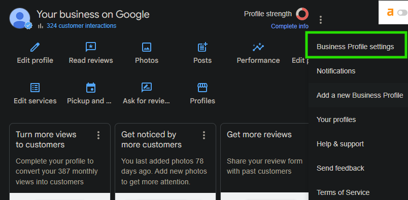Click the truncated Pickup and ... label

coord(89,101)
